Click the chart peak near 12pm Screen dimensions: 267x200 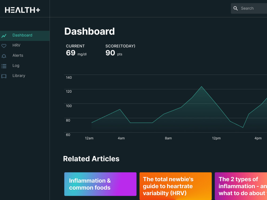(x=202, y=87)
